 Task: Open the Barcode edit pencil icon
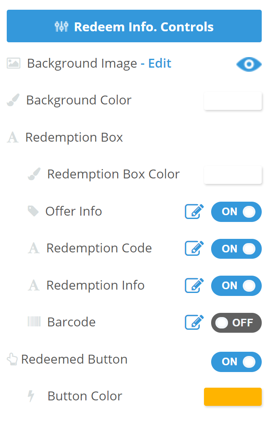point(194,323)
